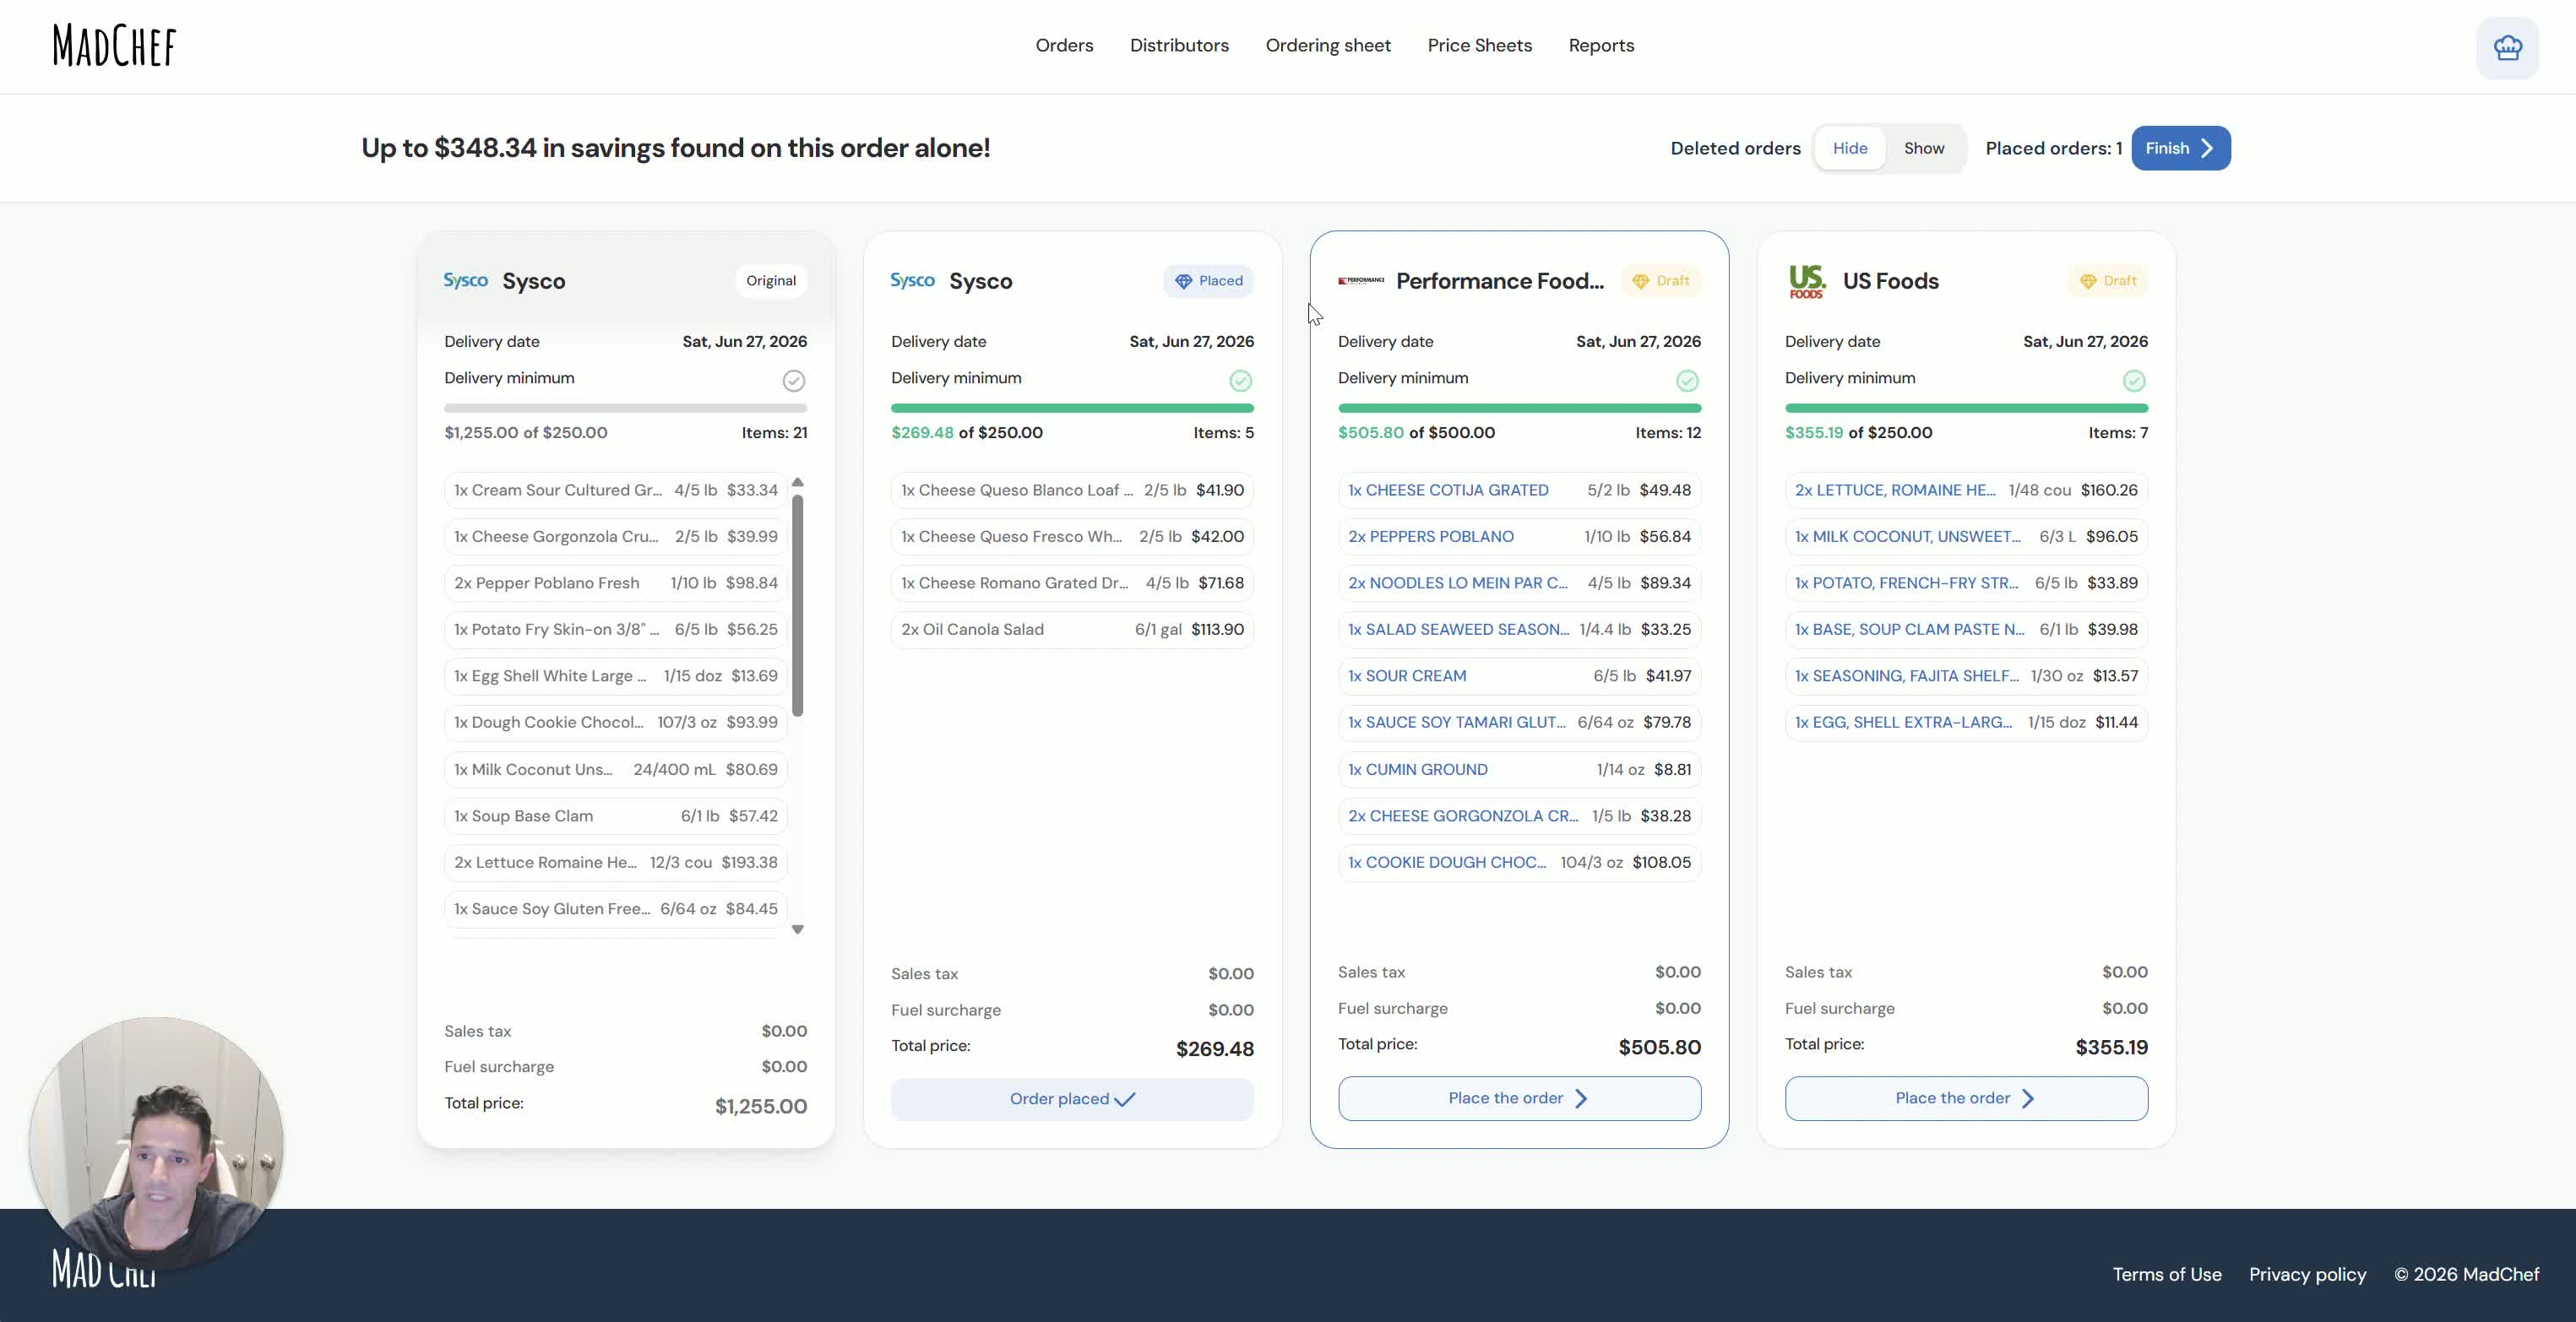The width and height of the screenshot is (2576, 1322).
Task: Open PEPPERS POBLANO item
Action: [x=1519, y=537]
